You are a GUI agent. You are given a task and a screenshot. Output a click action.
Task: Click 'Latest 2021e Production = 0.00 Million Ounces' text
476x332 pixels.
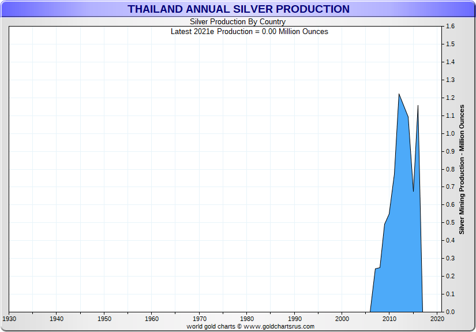tap(249, 32)
